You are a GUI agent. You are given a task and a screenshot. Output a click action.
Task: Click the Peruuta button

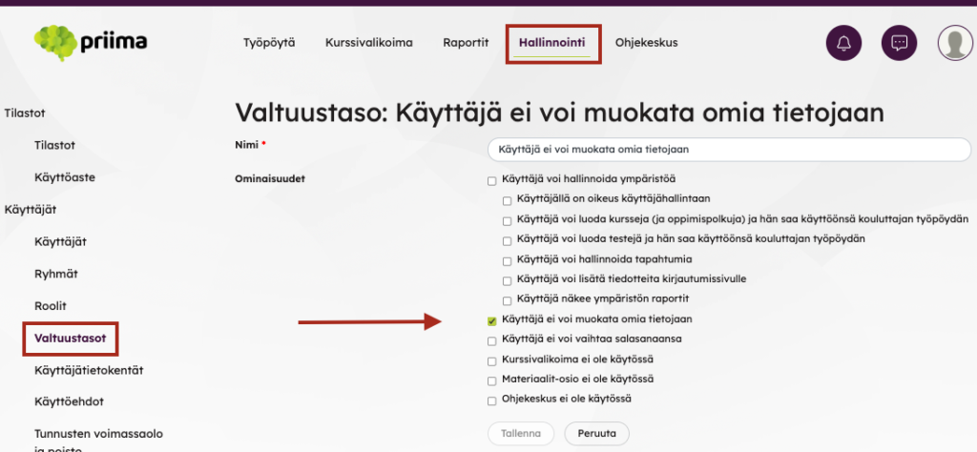coord(597,433)
